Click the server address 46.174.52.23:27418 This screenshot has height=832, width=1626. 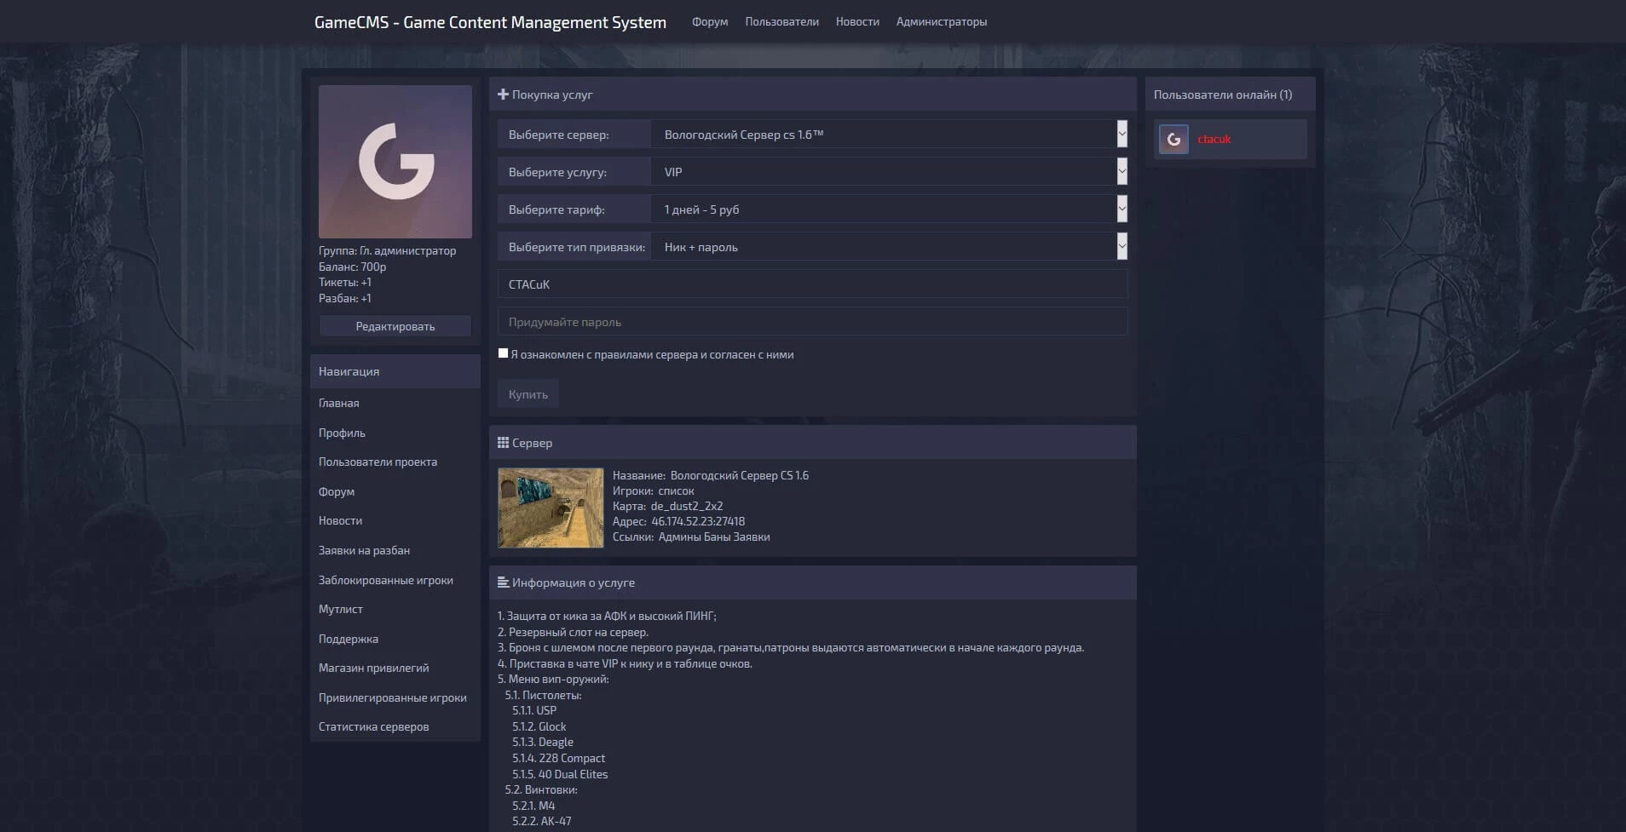(x=698, y=522)
